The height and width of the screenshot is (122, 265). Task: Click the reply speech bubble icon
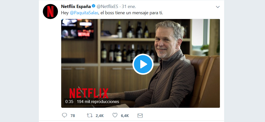tap(64, 115)
